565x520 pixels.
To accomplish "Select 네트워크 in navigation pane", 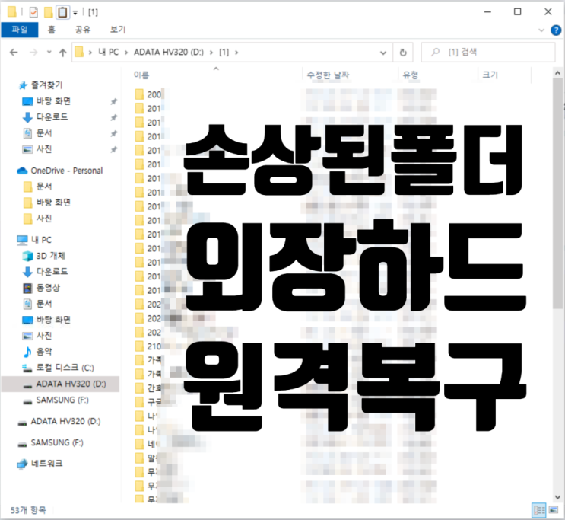I will pos(46,464).
